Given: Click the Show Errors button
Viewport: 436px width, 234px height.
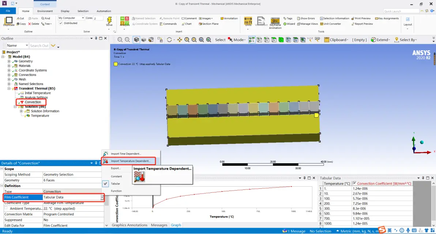Looking at the screenshot, I should pos(306,18).
